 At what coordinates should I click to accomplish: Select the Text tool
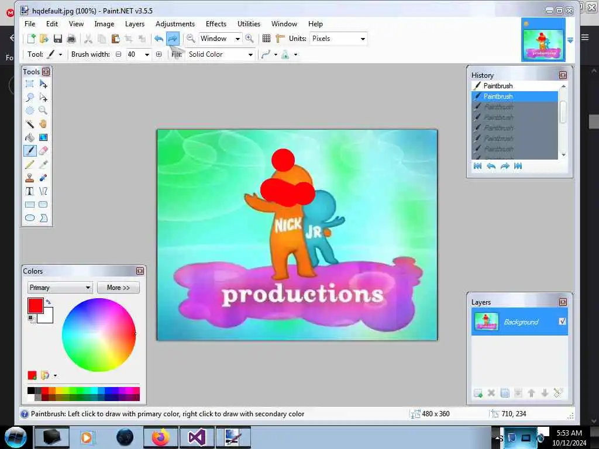29,191
